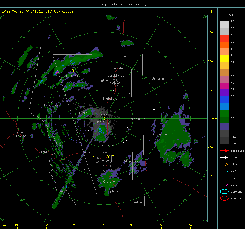Click the Stettler city label
The height and width of the screenshot is (229, 245).
159,79
